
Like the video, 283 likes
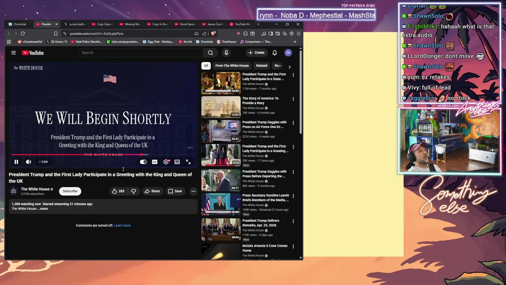(118, 191)
